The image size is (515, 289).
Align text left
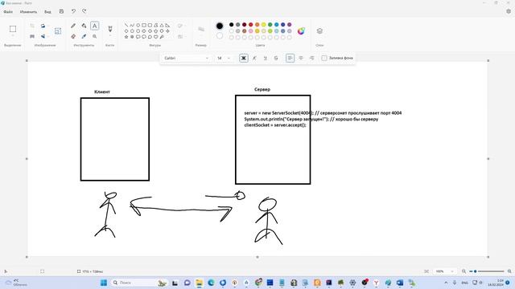tap(290, 58)
